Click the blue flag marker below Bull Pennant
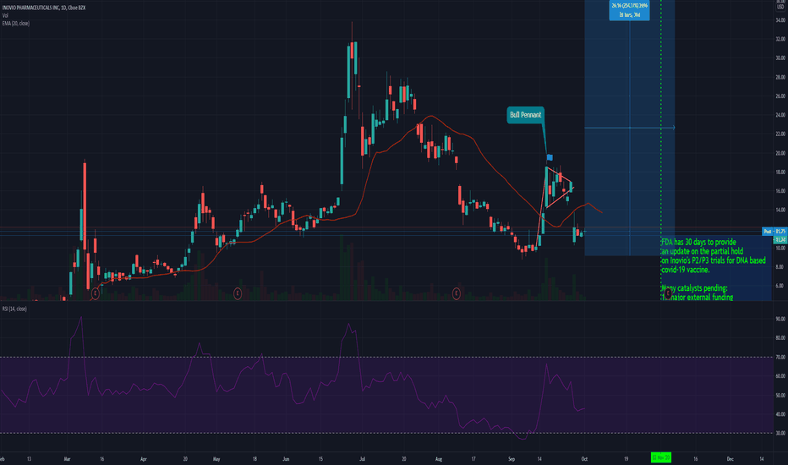This screenshot has width=788, height=465. tap(550, 157)
